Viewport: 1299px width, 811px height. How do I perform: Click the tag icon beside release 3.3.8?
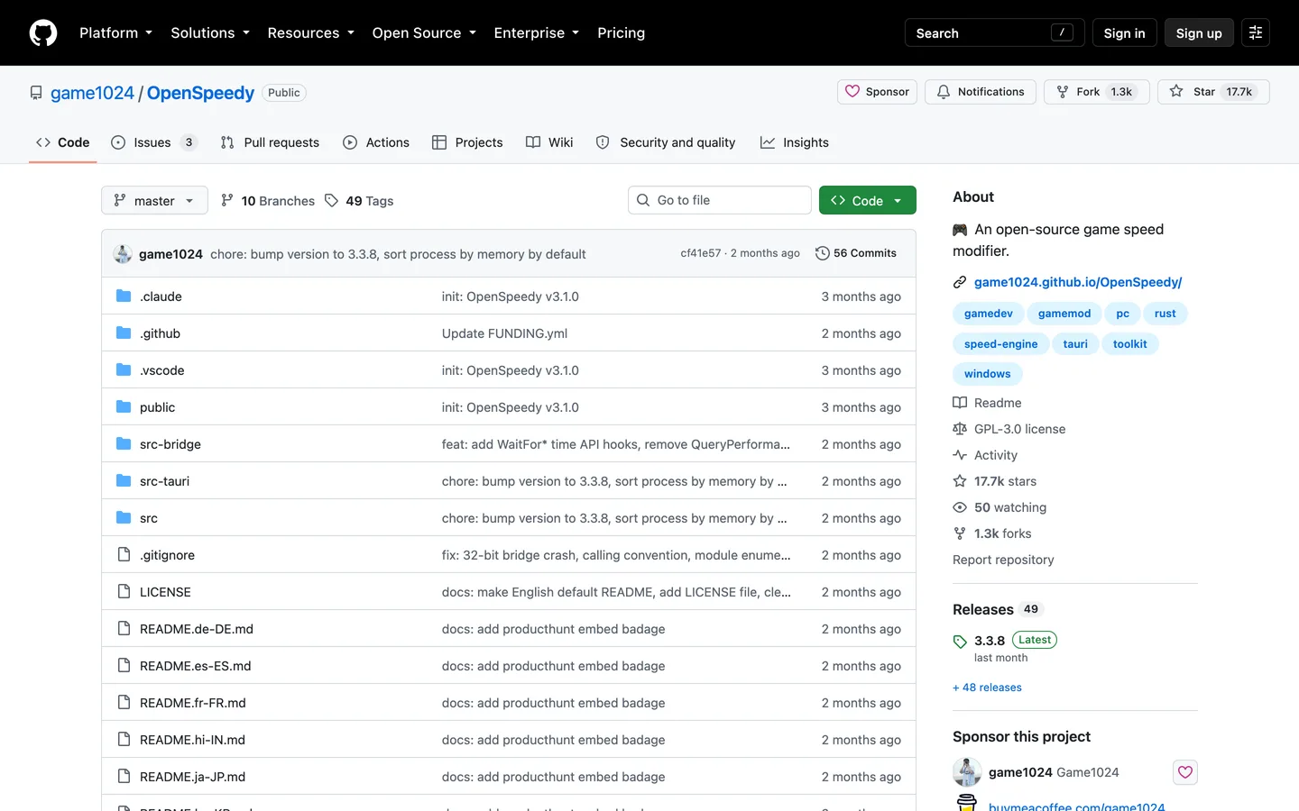pyautogui.click(x=960, y=642)
